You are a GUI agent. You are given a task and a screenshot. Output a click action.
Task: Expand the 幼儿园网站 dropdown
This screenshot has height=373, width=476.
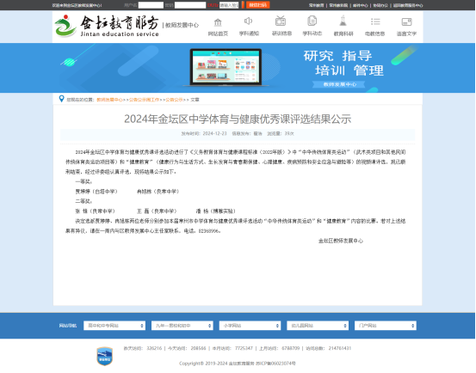[x=318, y=326]
